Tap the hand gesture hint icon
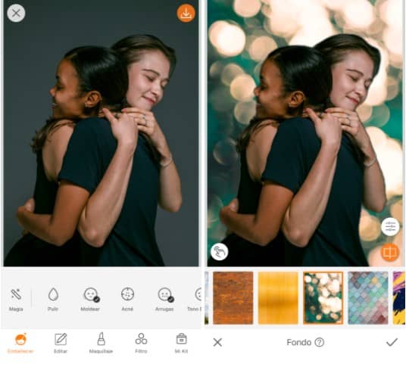The image size is (406, 367). point(220,252)
